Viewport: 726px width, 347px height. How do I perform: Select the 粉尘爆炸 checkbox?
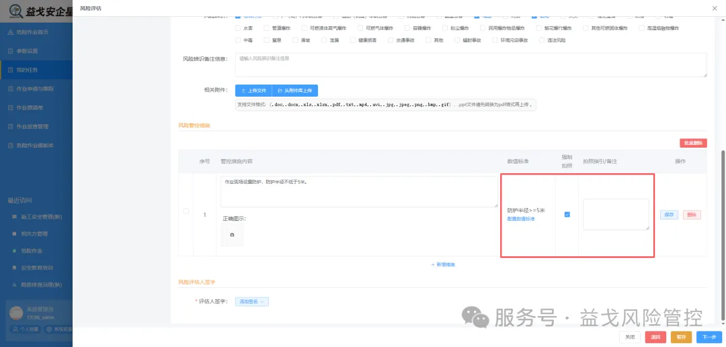(445, 28)
